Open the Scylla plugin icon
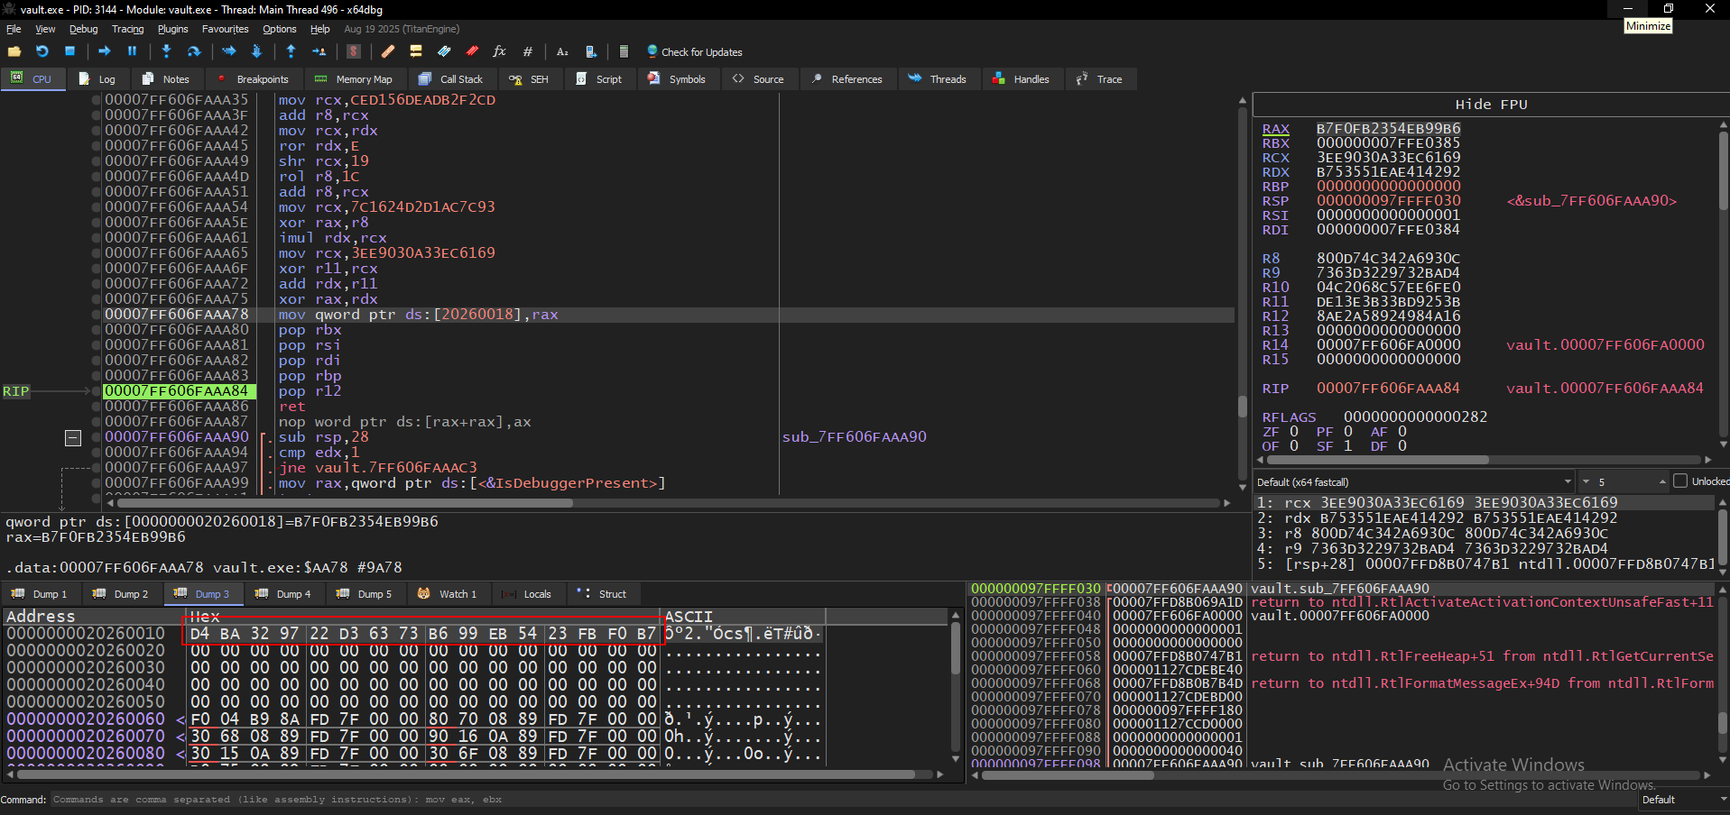Viewport: 1730px width, 815px height. 354,51
